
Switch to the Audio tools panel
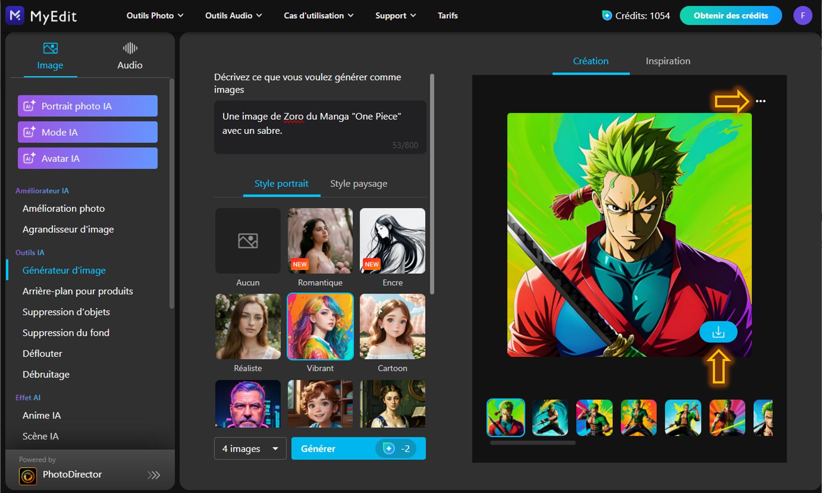pos(129,56)
